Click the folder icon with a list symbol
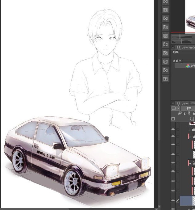 click(x=166, y=36)
